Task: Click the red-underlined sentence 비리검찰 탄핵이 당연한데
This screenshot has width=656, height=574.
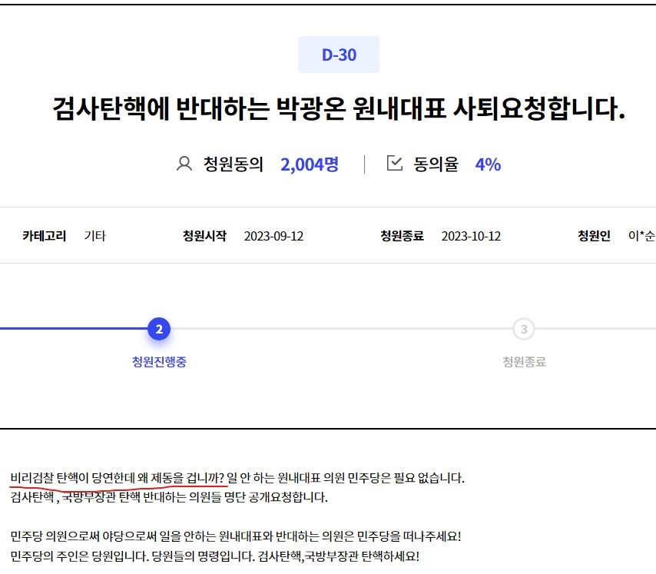Action: point(118,478)
